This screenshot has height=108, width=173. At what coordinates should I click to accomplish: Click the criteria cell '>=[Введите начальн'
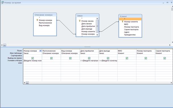click(x=89, y=61)
